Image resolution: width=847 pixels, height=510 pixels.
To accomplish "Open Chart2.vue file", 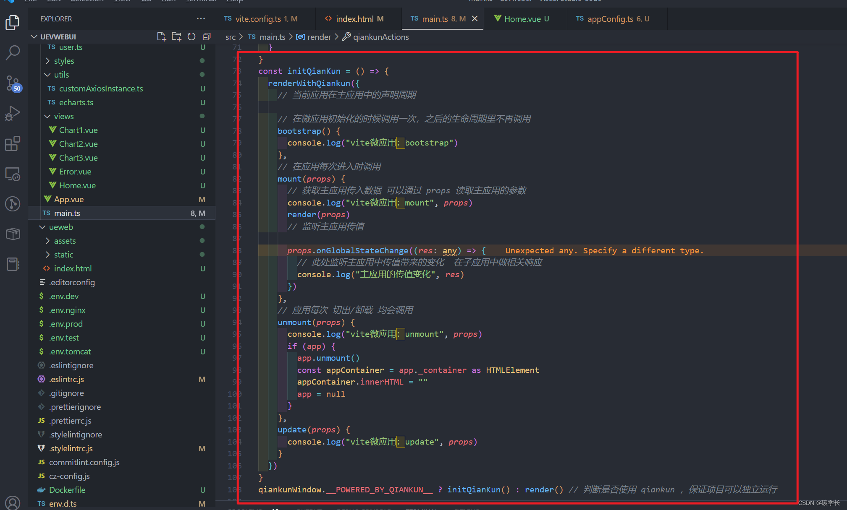I will click(x=122, y=144).
